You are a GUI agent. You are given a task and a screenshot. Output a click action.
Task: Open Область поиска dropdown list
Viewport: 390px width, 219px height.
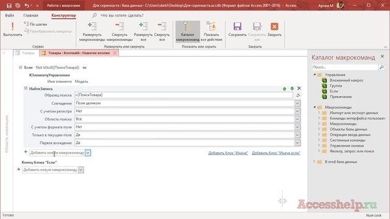pyautogui.click(x=297, y=119)
